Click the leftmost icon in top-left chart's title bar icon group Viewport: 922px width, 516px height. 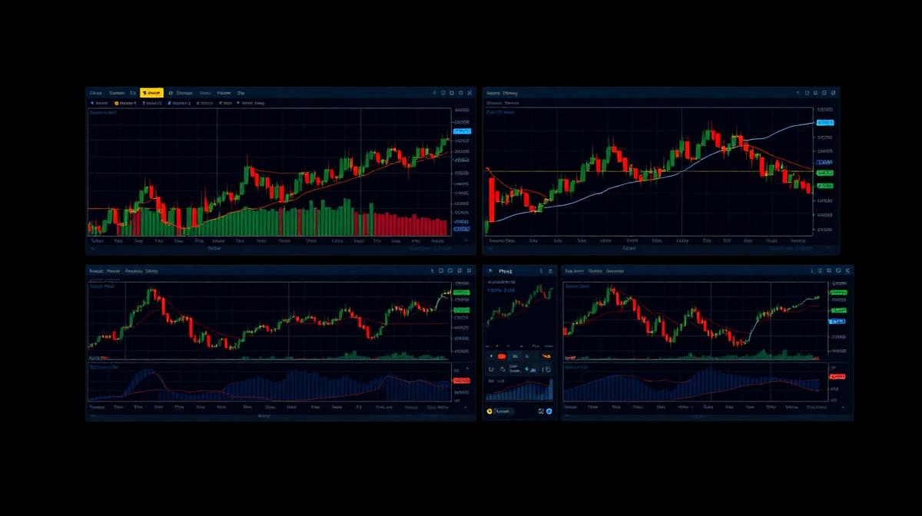tap(435, 93)
